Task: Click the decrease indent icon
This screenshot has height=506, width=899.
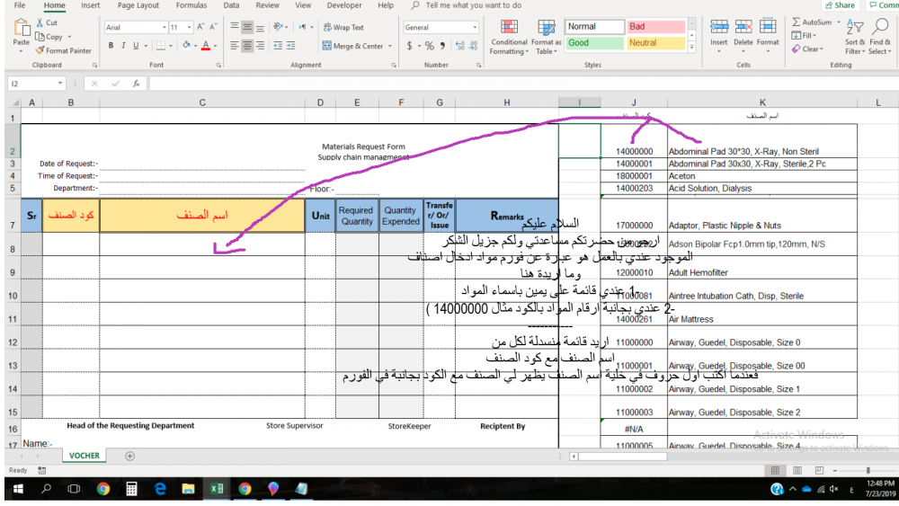Action: pos(278,45)
